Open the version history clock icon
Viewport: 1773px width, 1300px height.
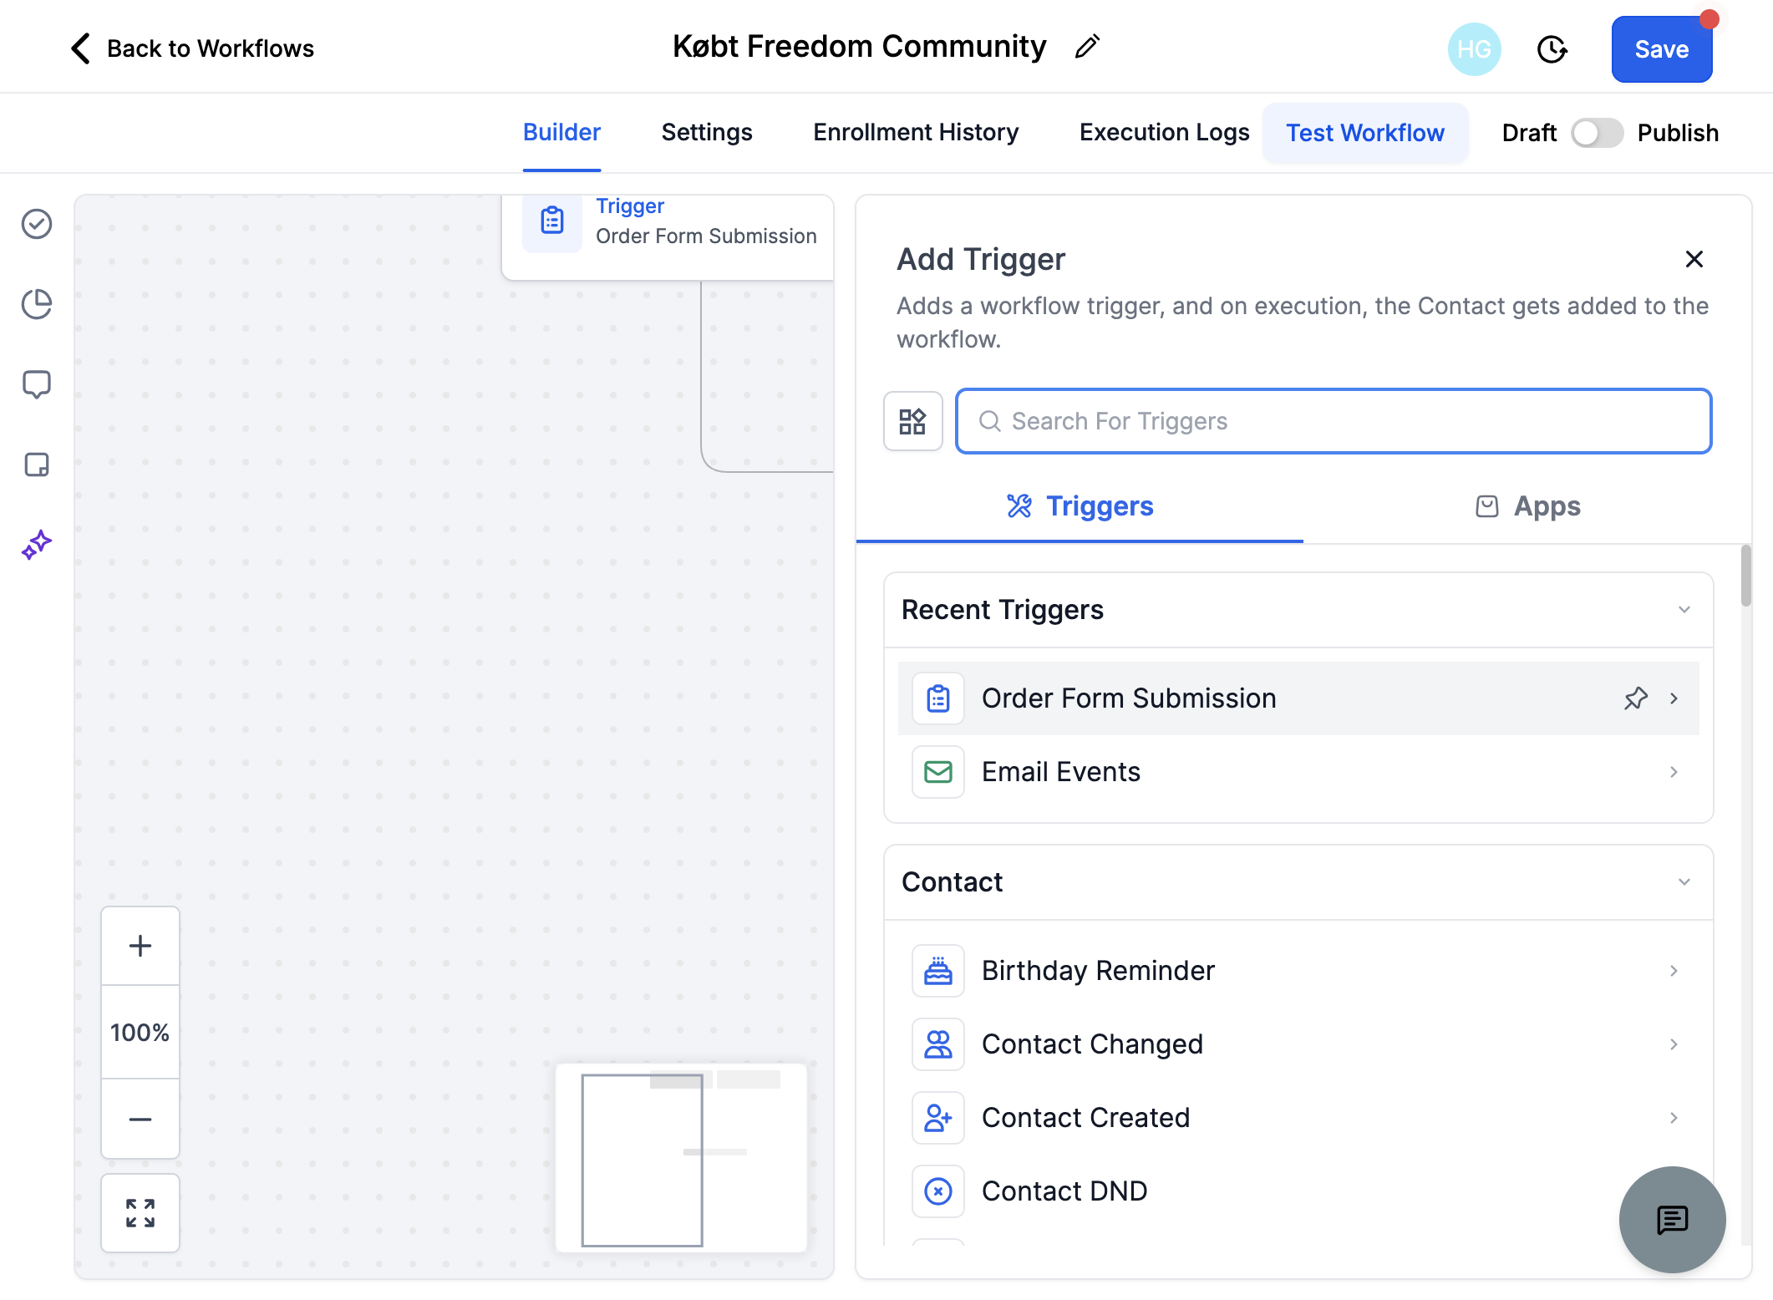coord(1552,49)
